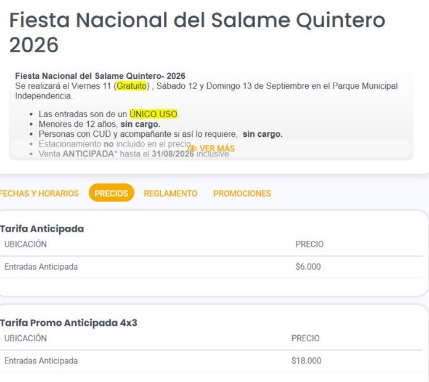Viewport: 429px width, 382px height.
Task: Click the $6.000 price
Action: pyautogui.click(x=308, y=267)
